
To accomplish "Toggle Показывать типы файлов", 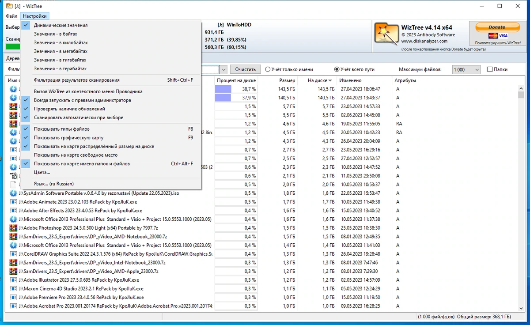I will coord(111,129).
